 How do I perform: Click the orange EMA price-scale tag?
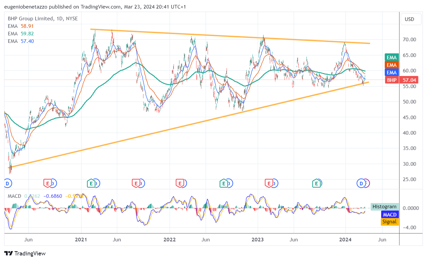392,65
